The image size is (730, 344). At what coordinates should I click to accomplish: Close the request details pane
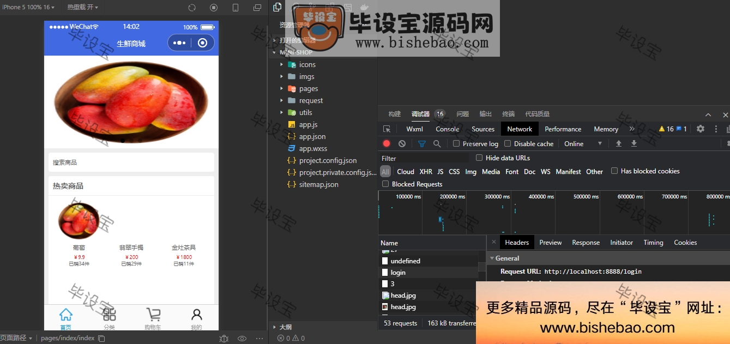[x=494, y=242]
